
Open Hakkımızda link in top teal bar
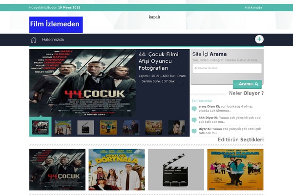click(x=253, y=7)
